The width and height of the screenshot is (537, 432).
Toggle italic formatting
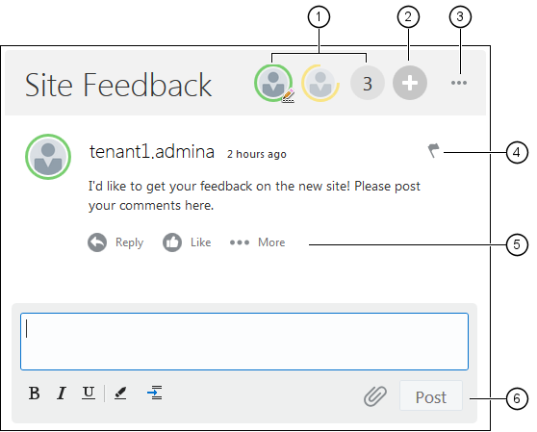[x=62, y=393]
